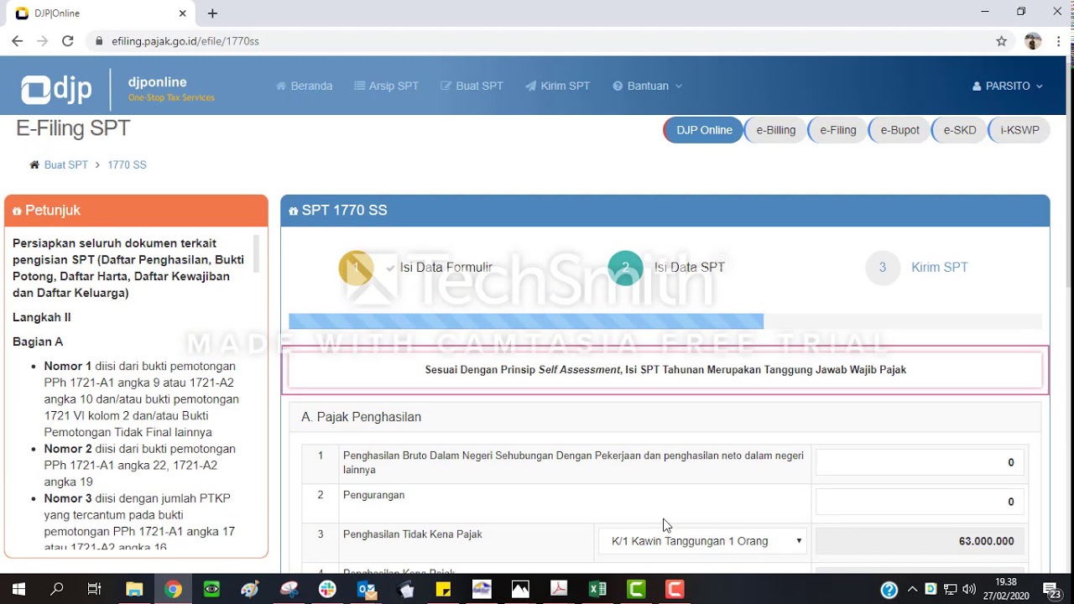
Task: Switch to the e-Billing tab
Action: click(775, 130)
